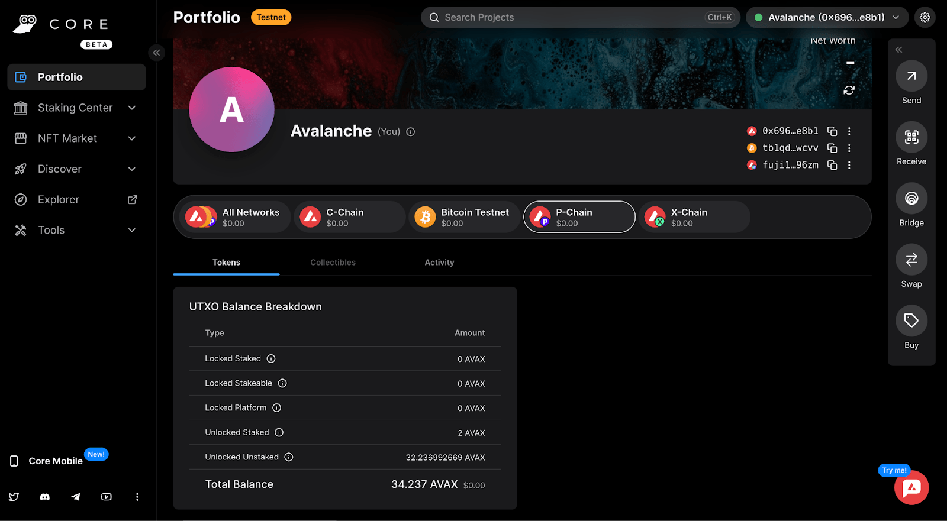This screenshot has height=521, width=947.
Task: Click the Send action icon
Action: pyautogui.click(x=911, y=76)
